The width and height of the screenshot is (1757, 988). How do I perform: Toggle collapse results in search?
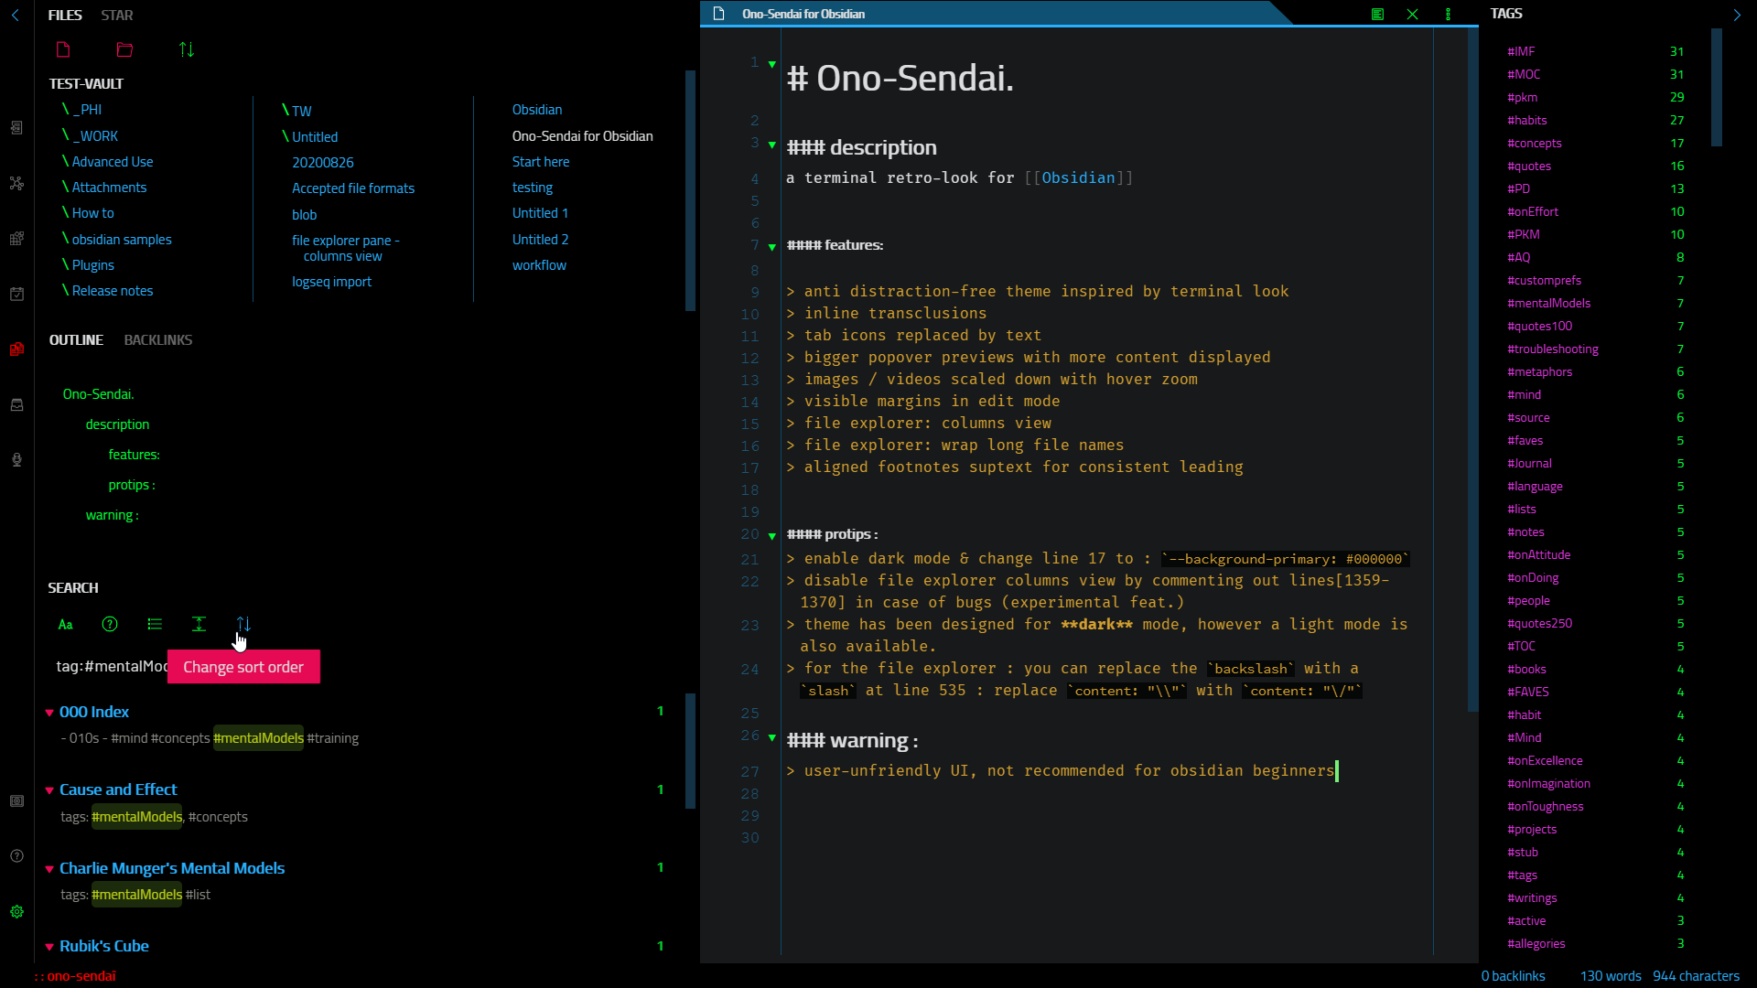point(155,624)
